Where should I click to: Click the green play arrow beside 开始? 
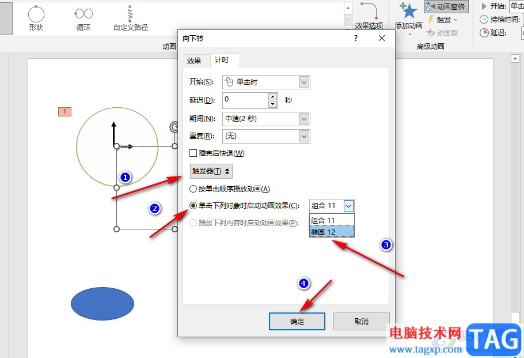[484, 6]
